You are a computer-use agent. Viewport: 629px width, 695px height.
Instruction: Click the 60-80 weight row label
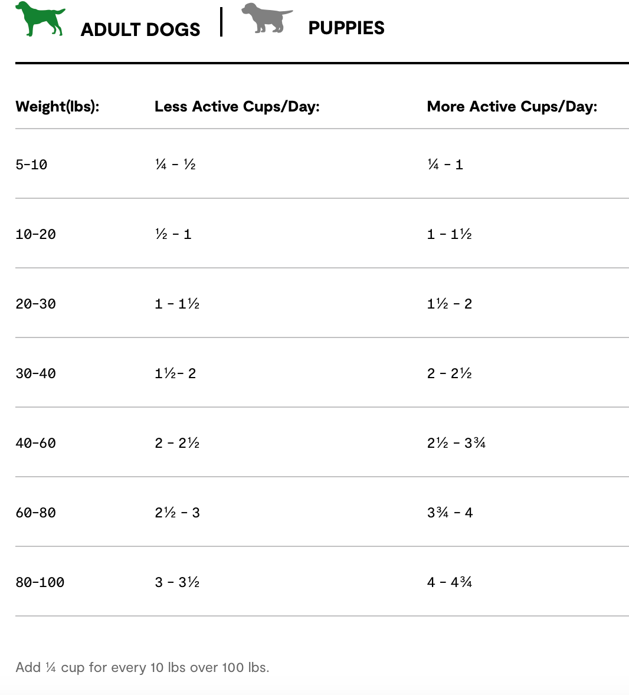click(35, 513)
